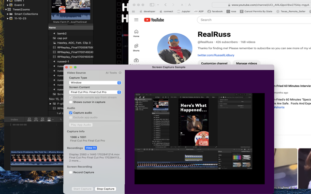This screenshot has width=311, height=194.
Task: Click the Insert clip icon in timeline toolbar
Action: coord(36,119)
